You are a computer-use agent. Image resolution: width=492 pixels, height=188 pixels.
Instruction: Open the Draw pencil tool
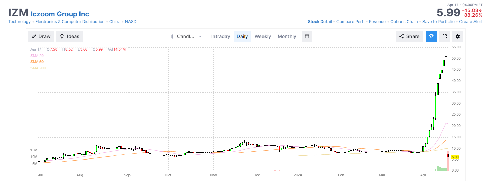(41, 36)
